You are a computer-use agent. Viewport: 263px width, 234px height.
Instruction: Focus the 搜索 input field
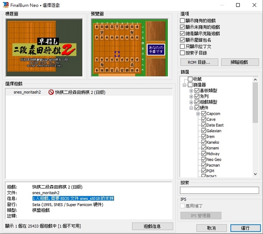pyautogui.click(x=219, y=190)
